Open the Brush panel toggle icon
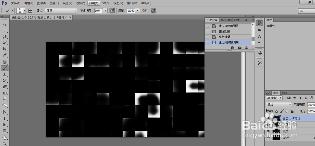This screenshot has width=315, height=146. pyautogui.click(x=31, y=11)
